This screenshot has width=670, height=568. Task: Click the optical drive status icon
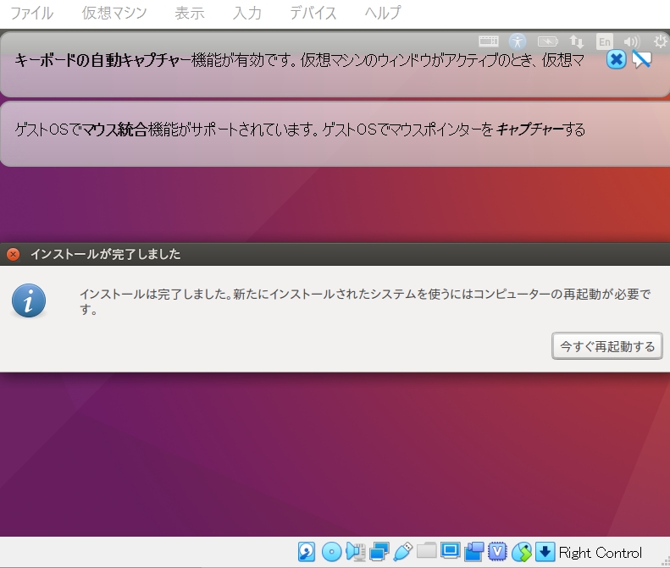pyautogui.click(x=331, y=552)
